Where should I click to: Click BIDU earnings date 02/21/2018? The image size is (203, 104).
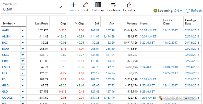[192, 49]
